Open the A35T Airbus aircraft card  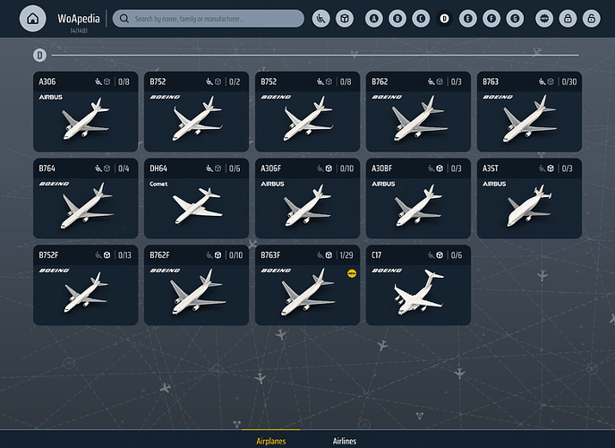coord(530,199)
